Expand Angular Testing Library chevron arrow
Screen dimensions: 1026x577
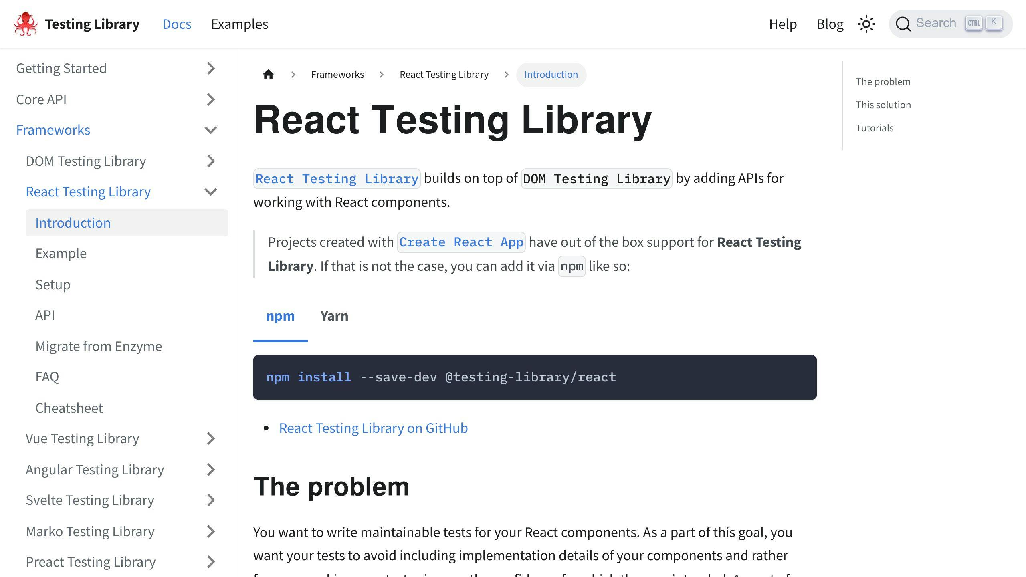coord(211,470)
